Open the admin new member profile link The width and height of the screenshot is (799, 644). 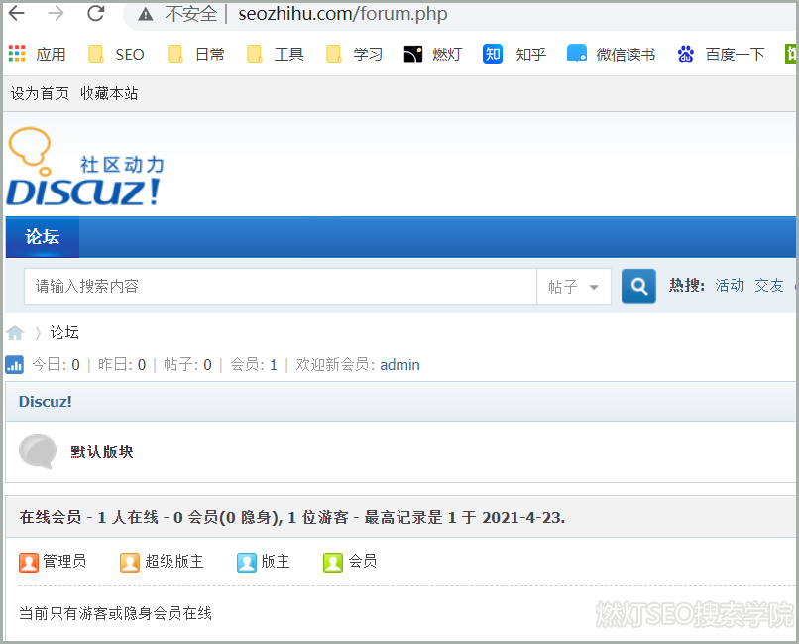[x=399, y=365]
